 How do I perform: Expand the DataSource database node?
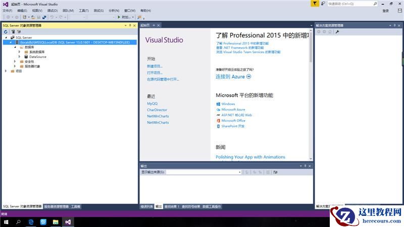point(19,56)
